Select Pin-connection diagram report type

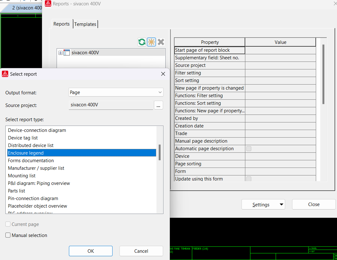click(82, 198)
